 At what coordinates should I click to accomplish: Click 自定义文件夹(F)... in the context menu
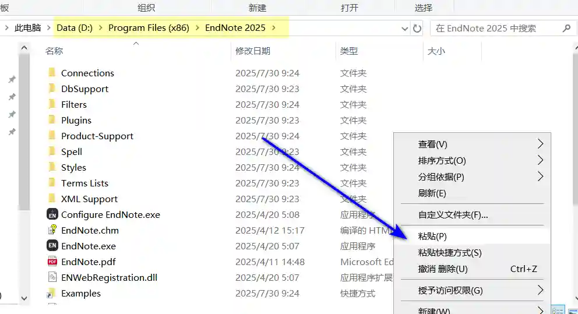[453, 214]
